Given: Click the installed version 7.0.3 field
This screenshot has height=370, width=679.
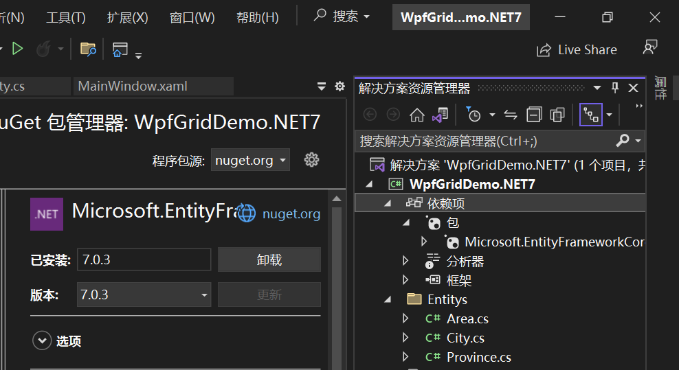Looking at the screenshot, I should click(x=144, y=259).
